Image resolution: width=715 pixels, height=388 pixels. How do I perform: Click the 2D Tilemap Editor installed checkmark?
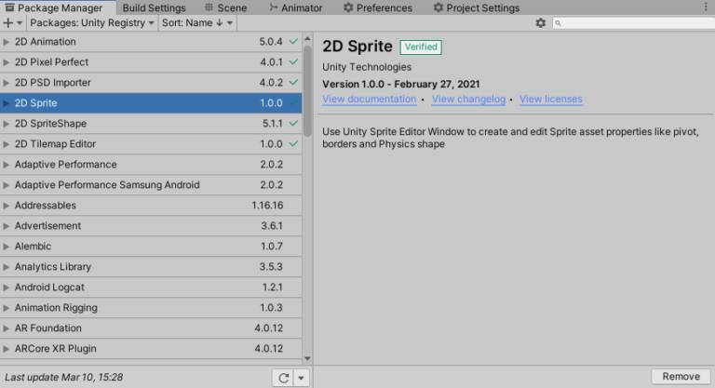click(293, 144)
